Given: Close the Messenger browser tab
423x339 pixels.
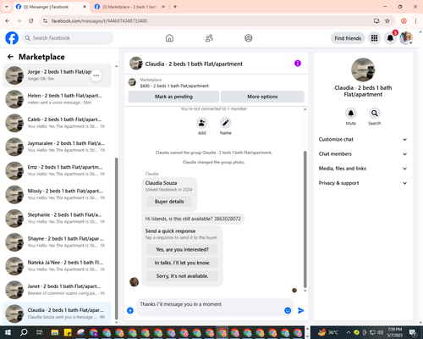Looking at the screenshot, I should point(85,7).
